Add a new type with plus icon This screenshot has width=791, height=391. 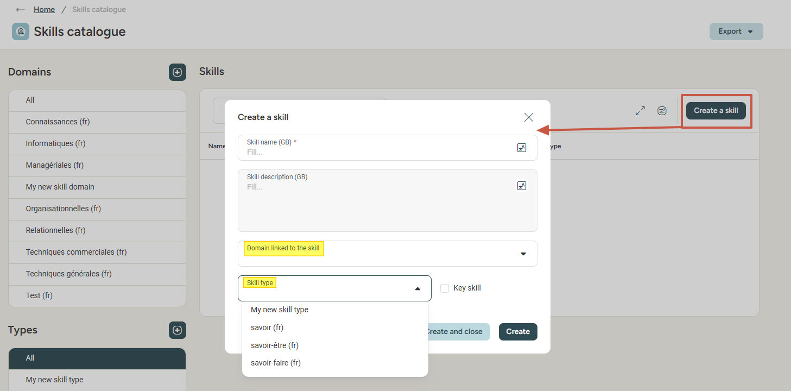pyautogui.click(x=177, y=330)
